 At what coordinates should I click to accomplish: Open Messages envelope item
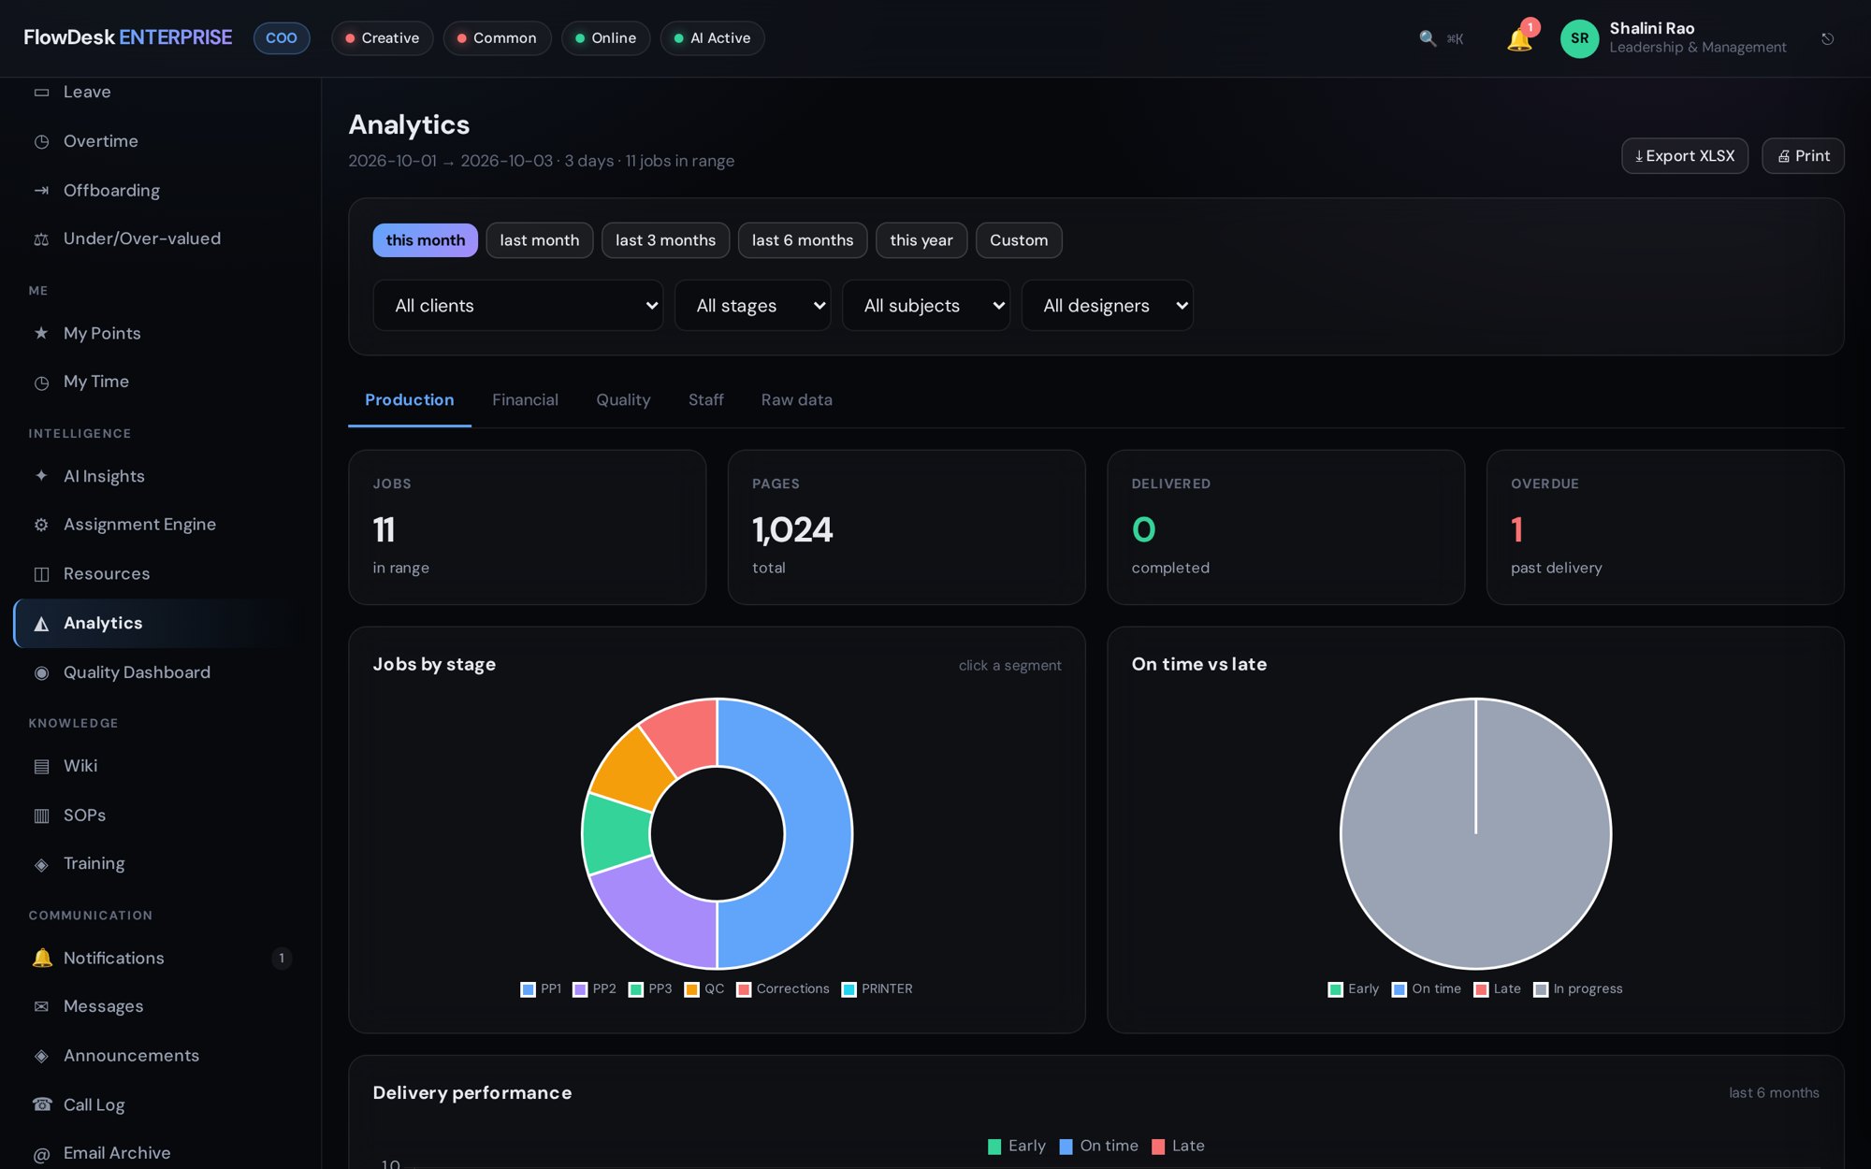coord(161,1006)
